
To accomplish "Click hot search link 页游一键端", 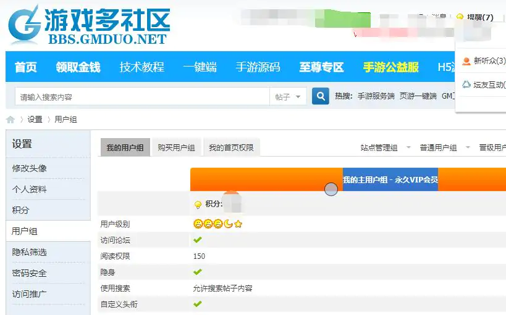I will [x=418, y=96].
